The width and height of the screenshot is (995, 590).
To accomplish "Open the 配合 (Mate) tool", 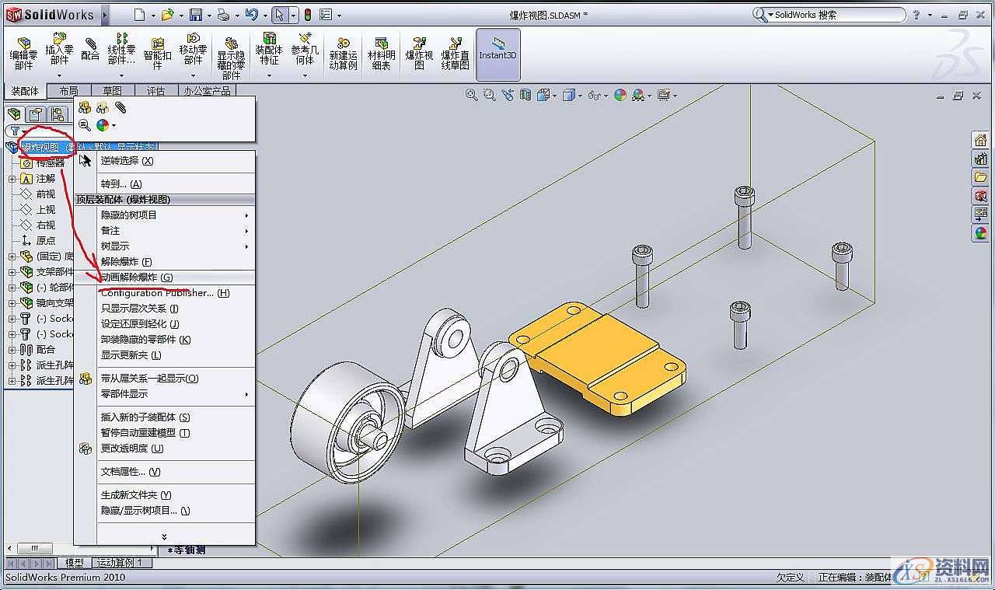I will [89, 47].
